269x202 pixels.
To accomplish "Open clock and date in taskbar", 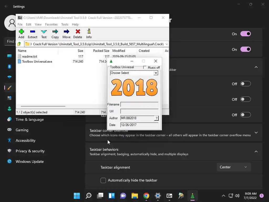I will [250, 196].
